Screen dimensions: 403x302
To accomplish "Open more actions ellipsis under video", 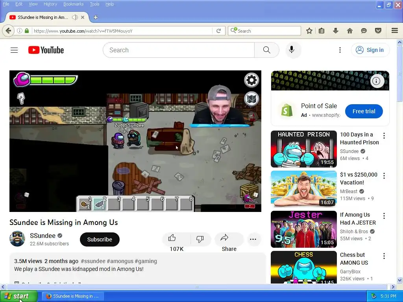I will 253,239.
